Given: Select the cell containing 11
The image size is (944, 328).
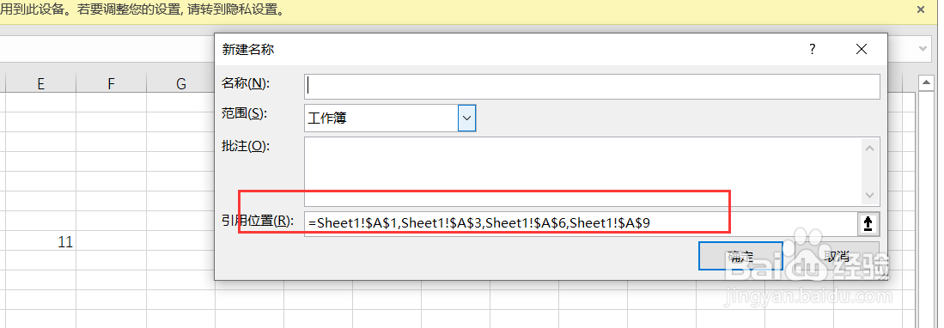Looking at the screenshot, I should coord(41,242).
